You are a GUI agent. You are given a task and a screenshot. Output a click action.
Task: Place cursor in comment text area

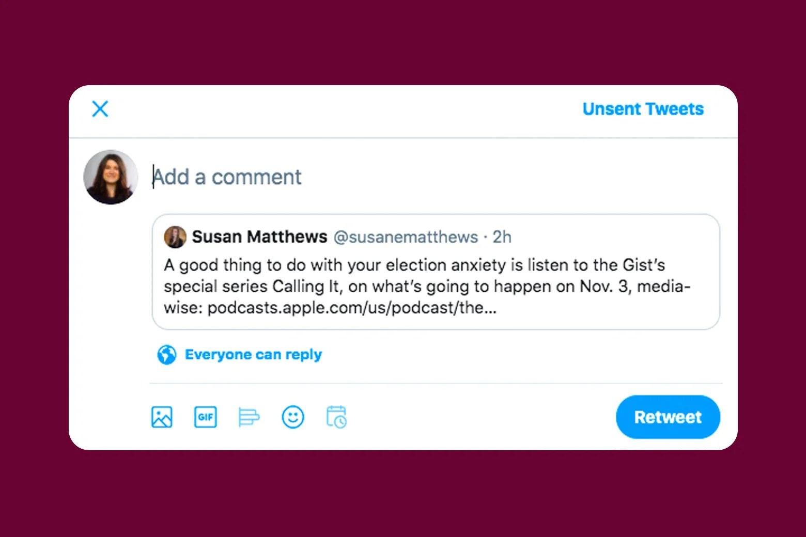point(227,177)
